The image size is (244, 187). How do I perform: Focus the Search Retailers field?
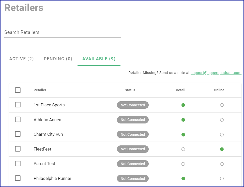tap(63, 32)
